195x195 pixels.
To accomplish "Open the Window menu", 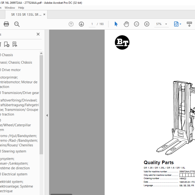I will coord(10,8).
